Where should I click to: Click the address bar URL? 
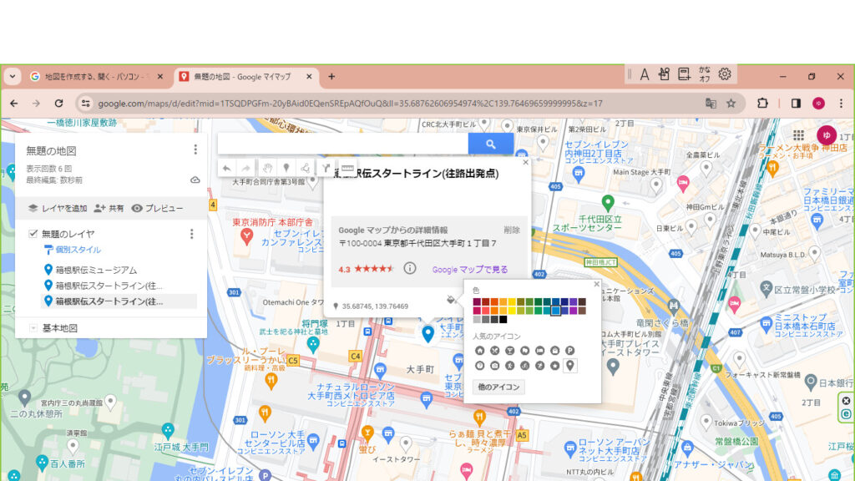pos(350,103)
